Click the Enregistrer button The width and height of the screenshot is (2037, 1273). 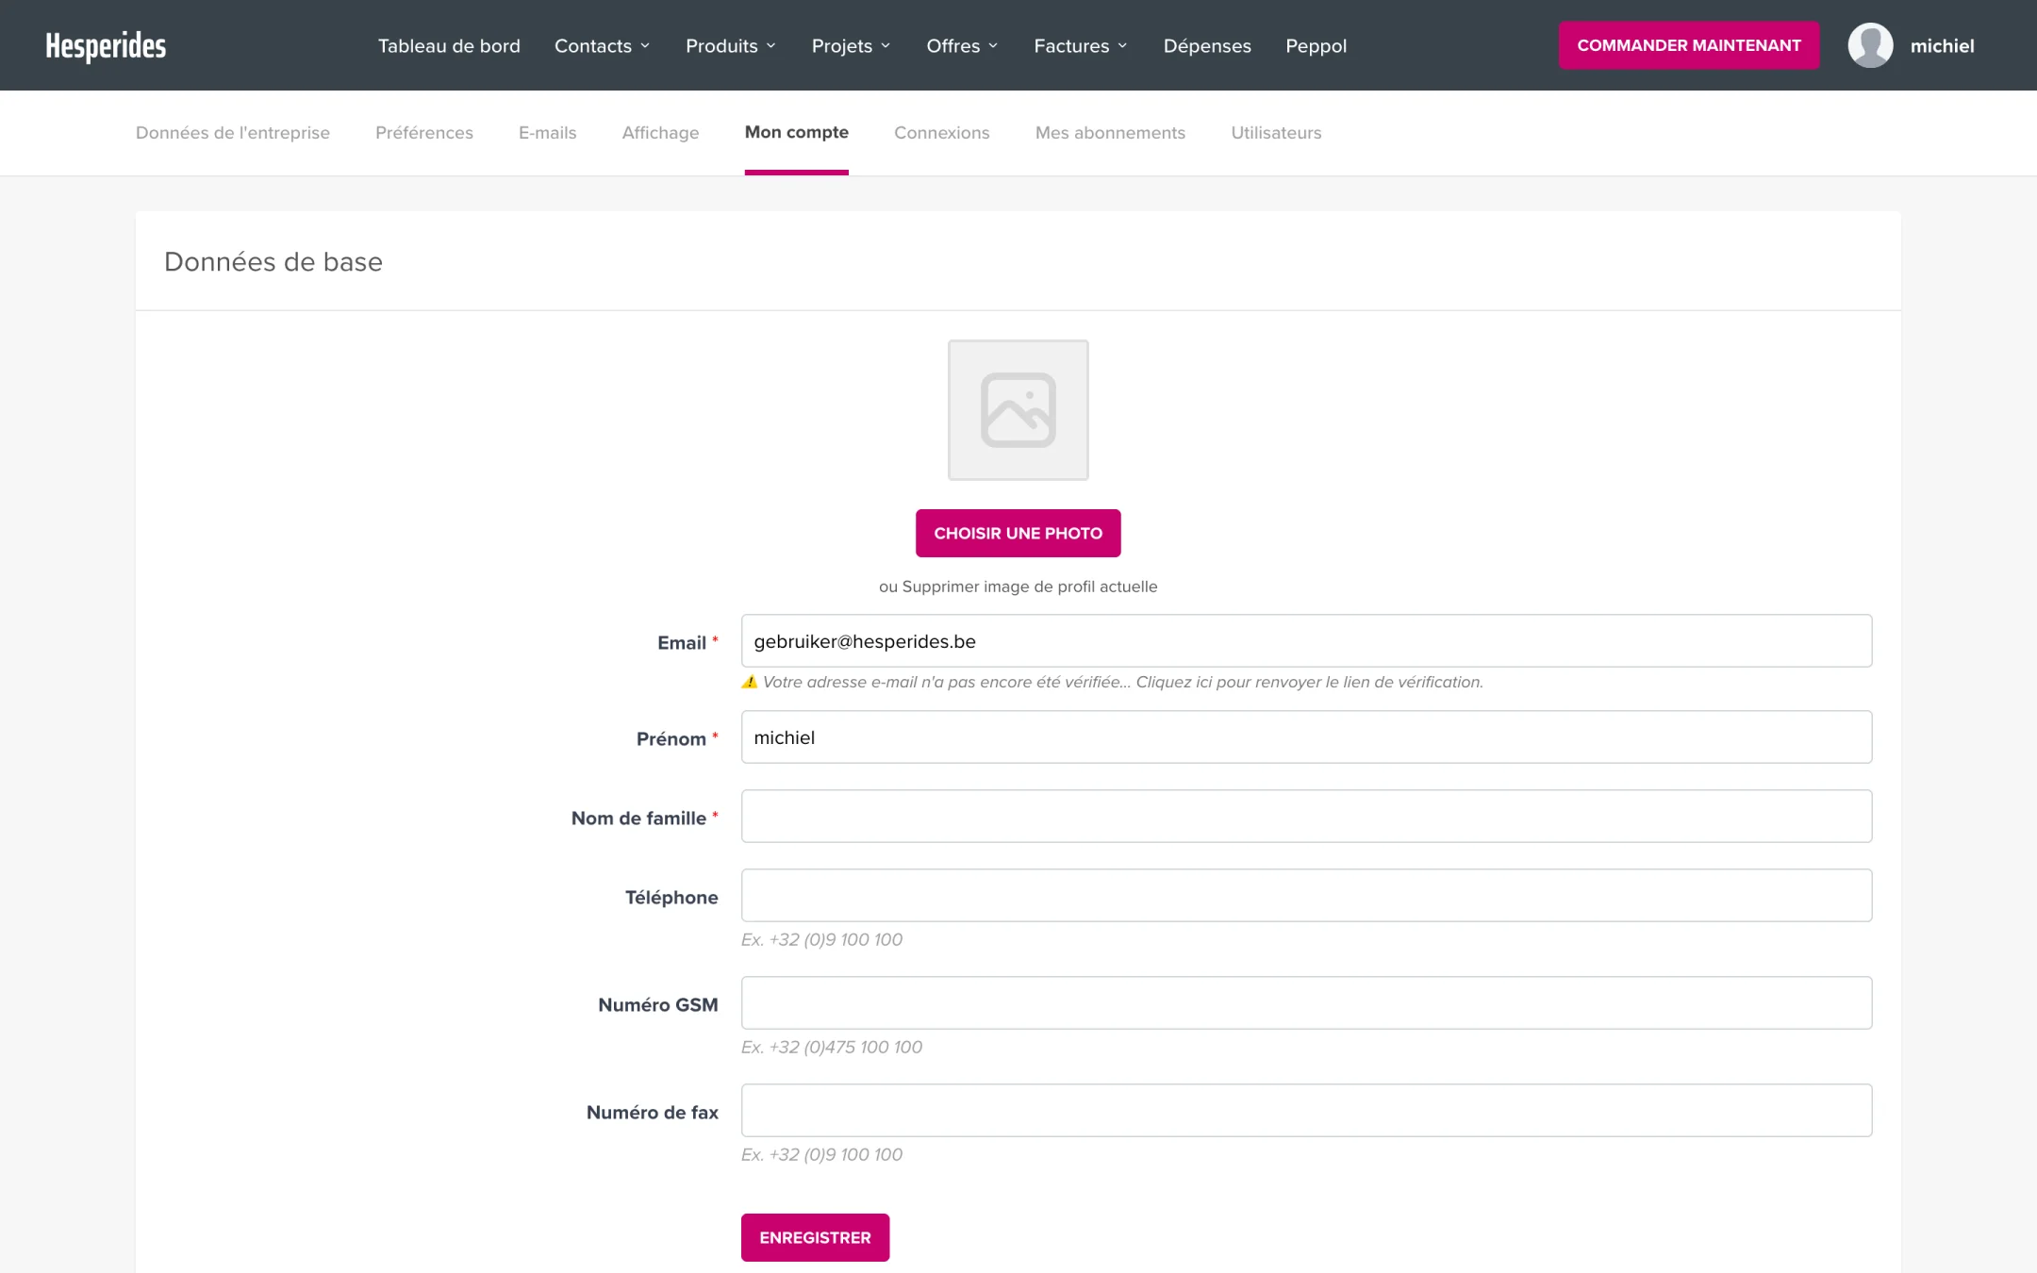815,1237
